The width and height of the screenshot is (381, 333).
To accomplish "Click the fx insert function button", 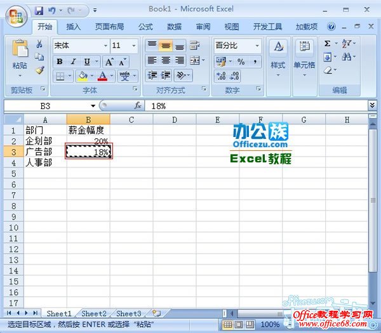I will pyautogui.click(x=138, y=105).
